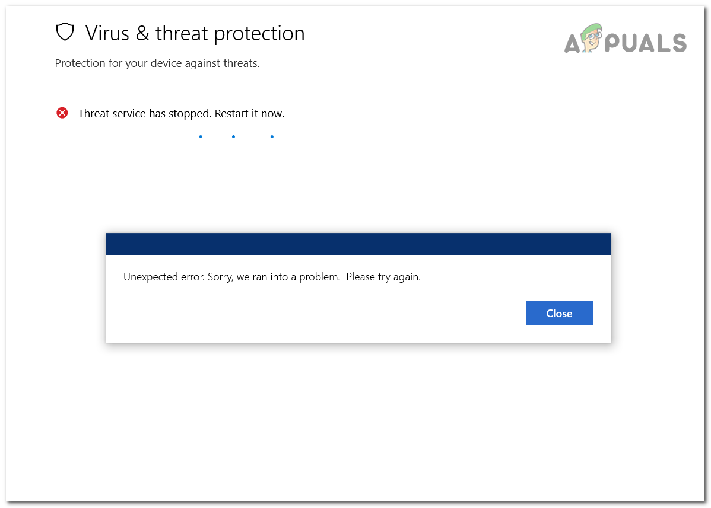
Task: Click the first blue loading dot
Action: pyautogui.click(x=201, y=137)
